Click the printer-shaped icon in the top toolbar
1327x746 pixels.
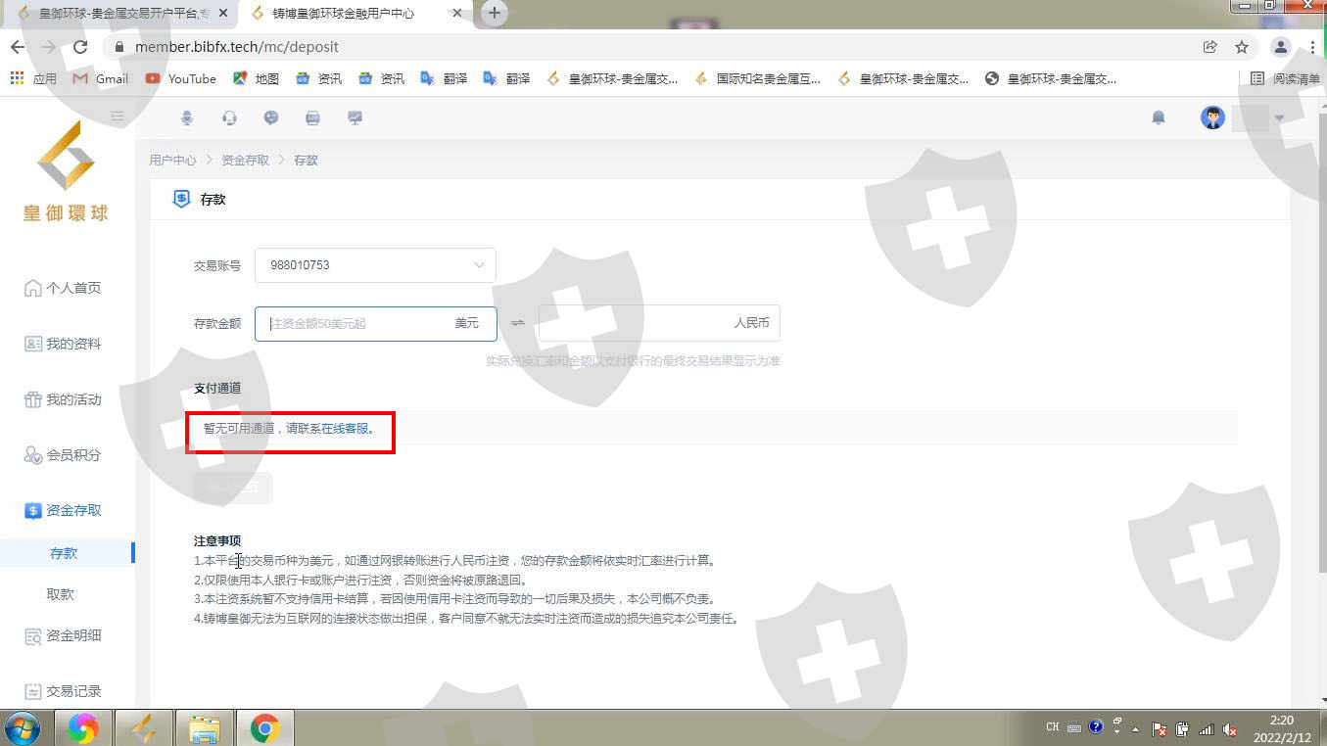coord(313,118)
